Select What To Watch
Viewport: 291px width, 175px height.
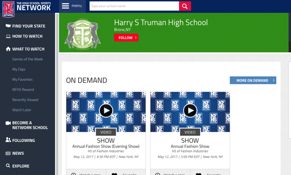[x=28, y=49]
